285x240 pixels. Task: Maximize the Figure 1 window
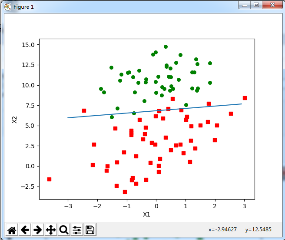coord(256,5)
